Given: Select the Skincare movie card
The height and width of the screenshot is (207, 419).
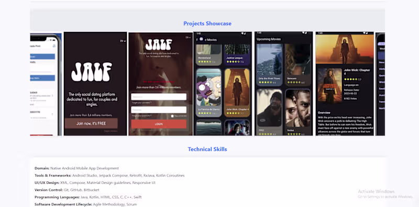Looking at the screenshot, I should tap(298, 65).
